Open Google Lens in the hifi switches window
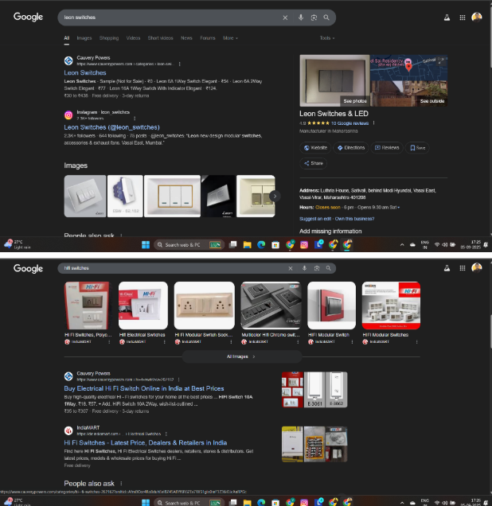Image resolution: width=492 pixels, height=506 pixels. (317, 268)
